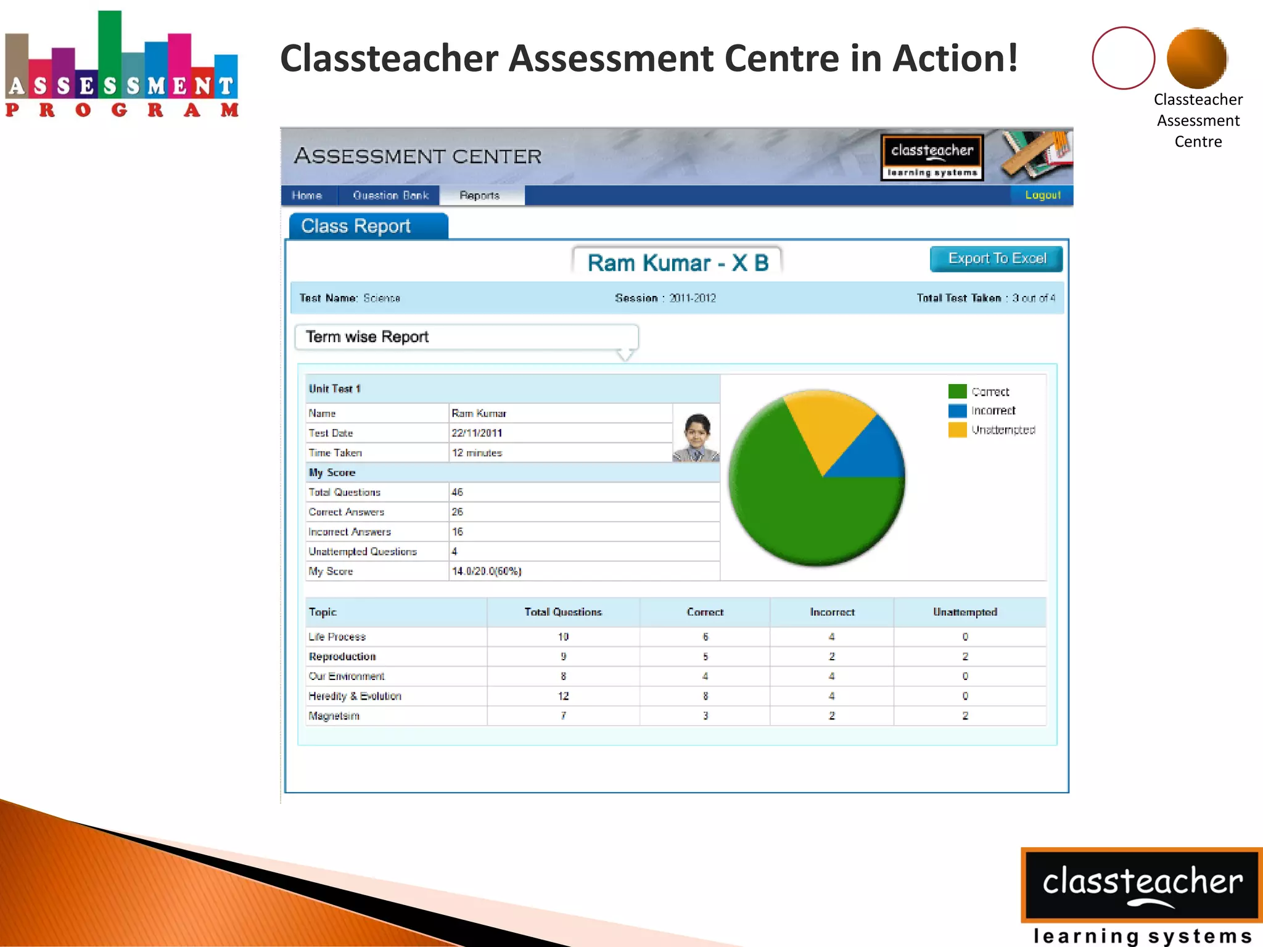This screenshot has height=947, width=1263.
Task: Click the My Score section header
Action: [x=513, y=472]
